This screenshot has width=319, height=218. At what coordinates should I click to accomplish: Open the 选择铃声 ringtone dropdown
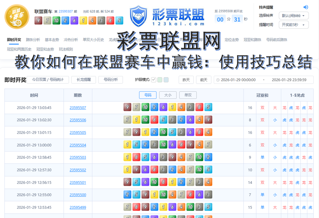(x=294, y=15)
